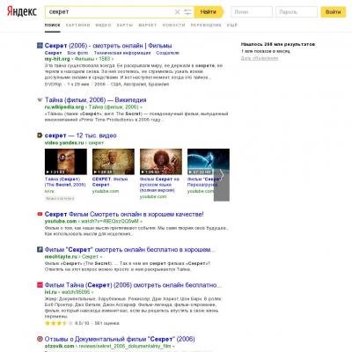The image size is (352, 352).
Task: Click the ivi.ru source under first video
Action: pyautogui.click(x=49, y=191)
